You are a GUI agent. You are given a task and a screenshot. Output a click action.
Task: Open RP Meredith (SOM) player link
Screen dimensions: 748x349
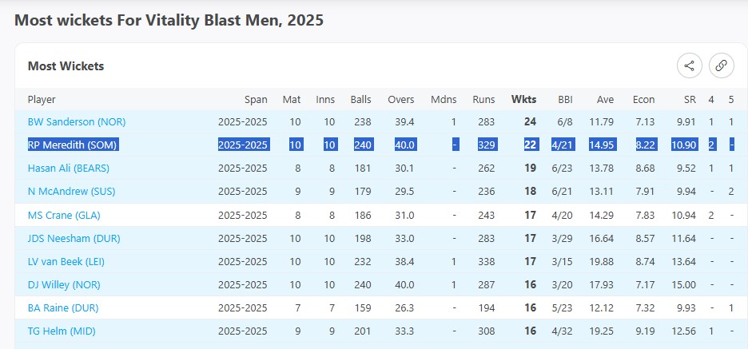click(x=73, y=145)
